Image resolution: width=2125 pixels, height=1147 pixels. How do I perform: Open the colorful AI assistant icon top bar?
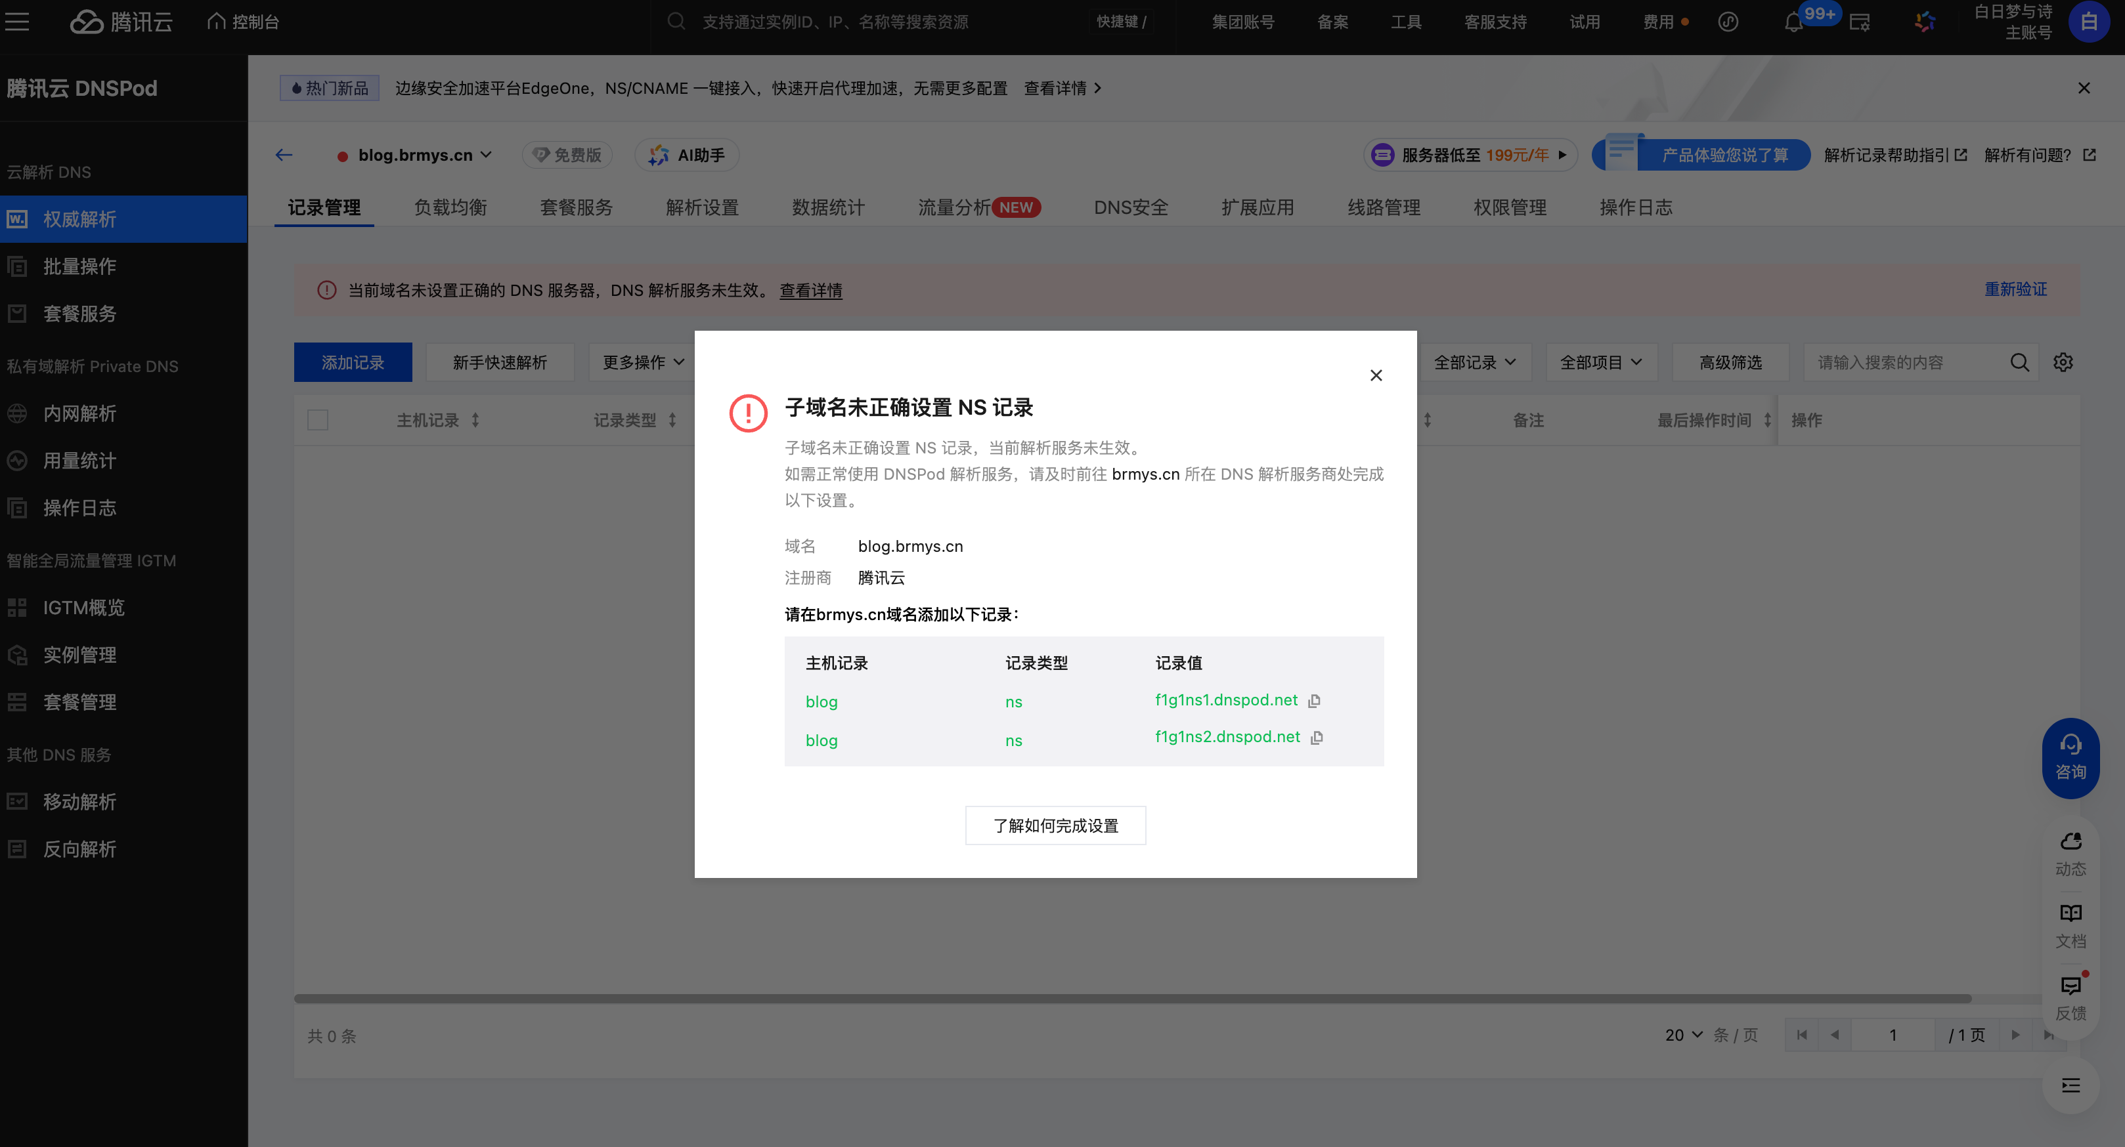tap(1925, 22)
